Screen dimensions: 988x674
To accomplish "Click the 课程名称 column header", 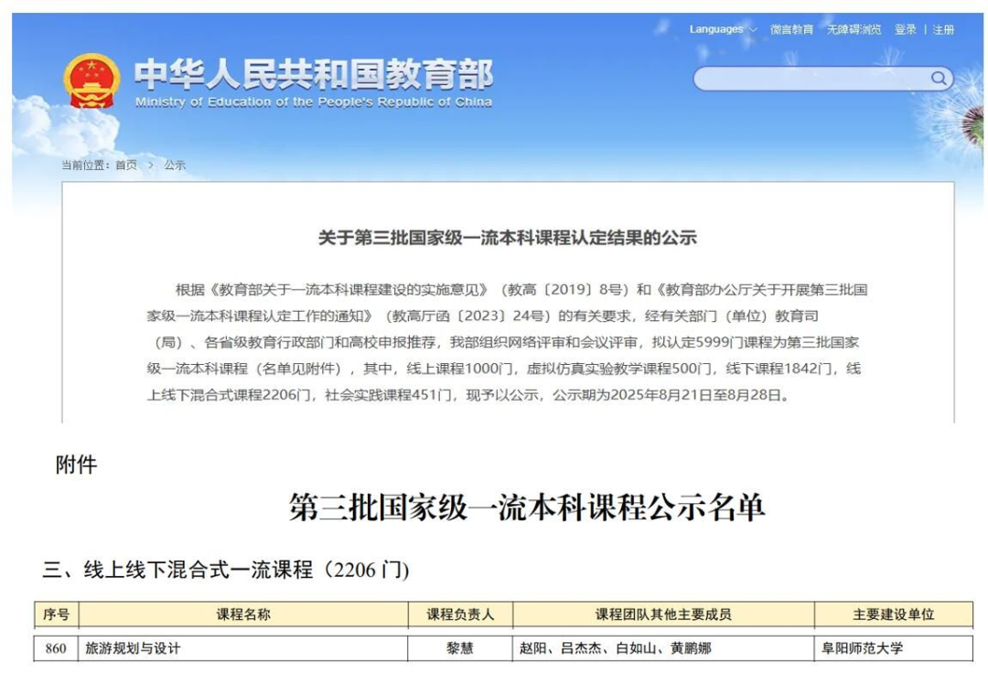I will pos(243,615).
